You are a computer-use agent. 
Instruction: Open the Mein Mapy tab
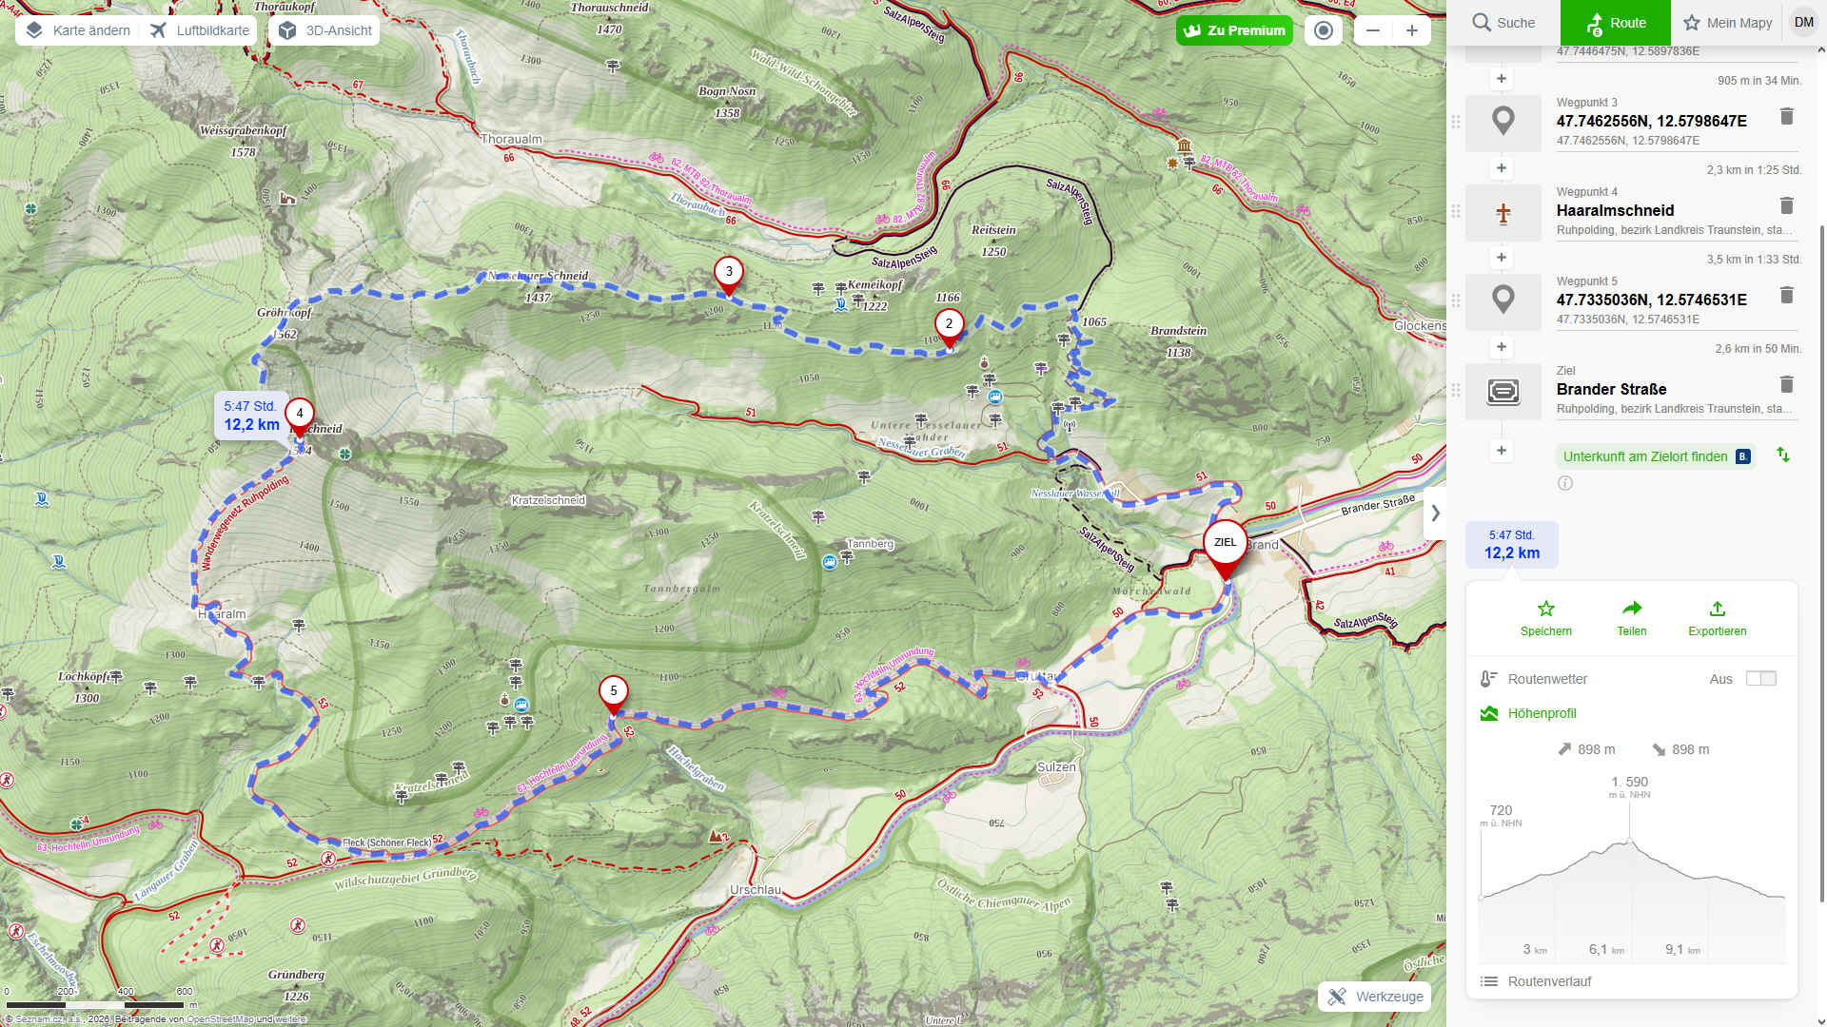[1727, 23]
